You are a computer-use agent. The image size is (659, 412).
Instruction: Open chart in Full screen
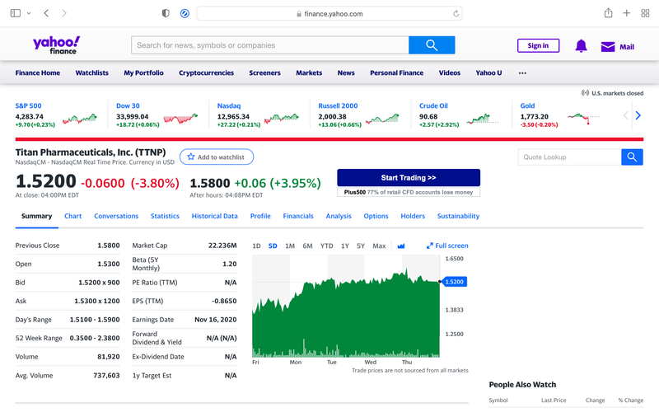point(447,246)
